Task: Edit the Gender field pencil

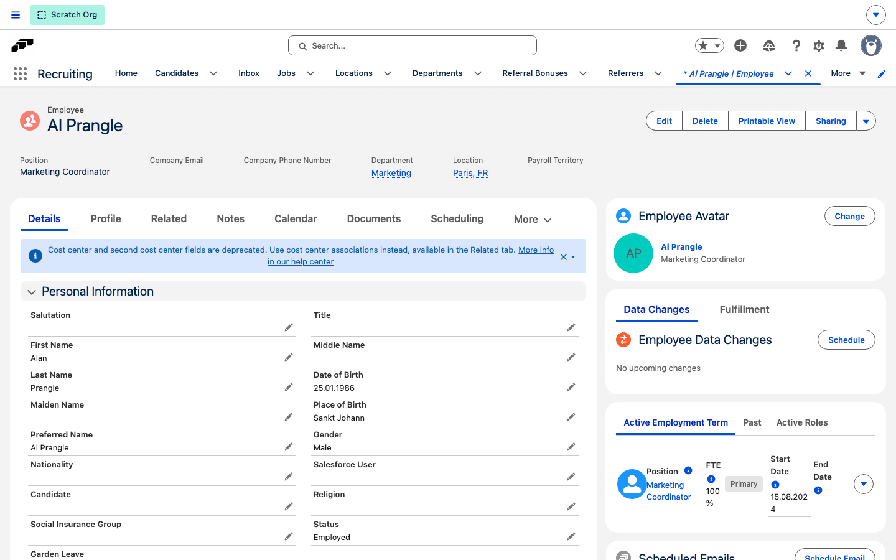Action: point(571,447)
